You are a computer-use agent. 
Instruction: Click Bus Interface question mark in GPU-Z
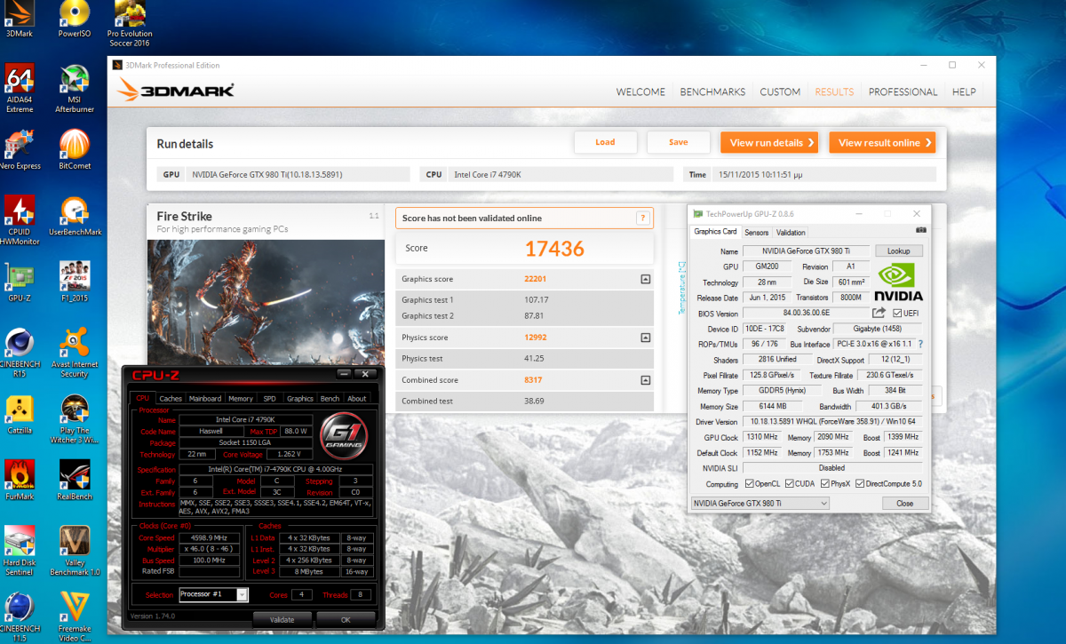pyautogui.click(x=920, y=344)
